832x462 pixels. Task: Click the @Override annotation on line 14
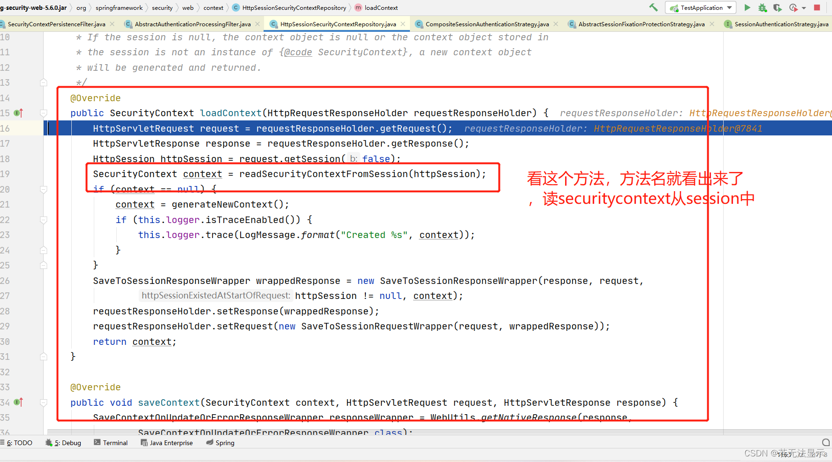pyautogui.click(x=96, y=98)
